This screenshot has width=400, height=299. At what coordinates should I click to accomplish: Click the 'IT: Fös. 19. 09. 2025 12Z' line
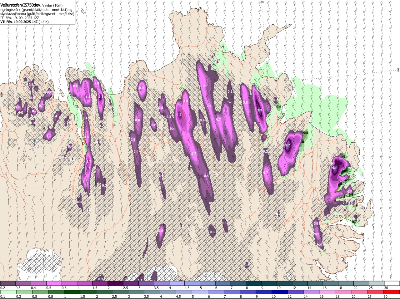tap(20, 18)
